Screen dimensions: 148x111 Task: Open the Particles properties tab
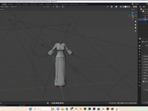tap(140, 71)
